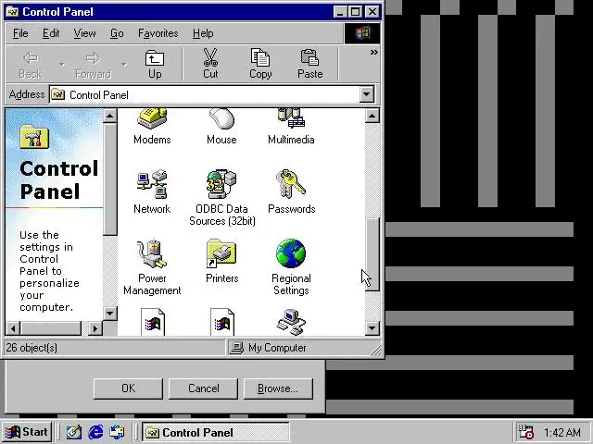The image size is (593, 444).
Task: Launch Internet Explorer from Quick Launch
Action: [x=95, y=432]
